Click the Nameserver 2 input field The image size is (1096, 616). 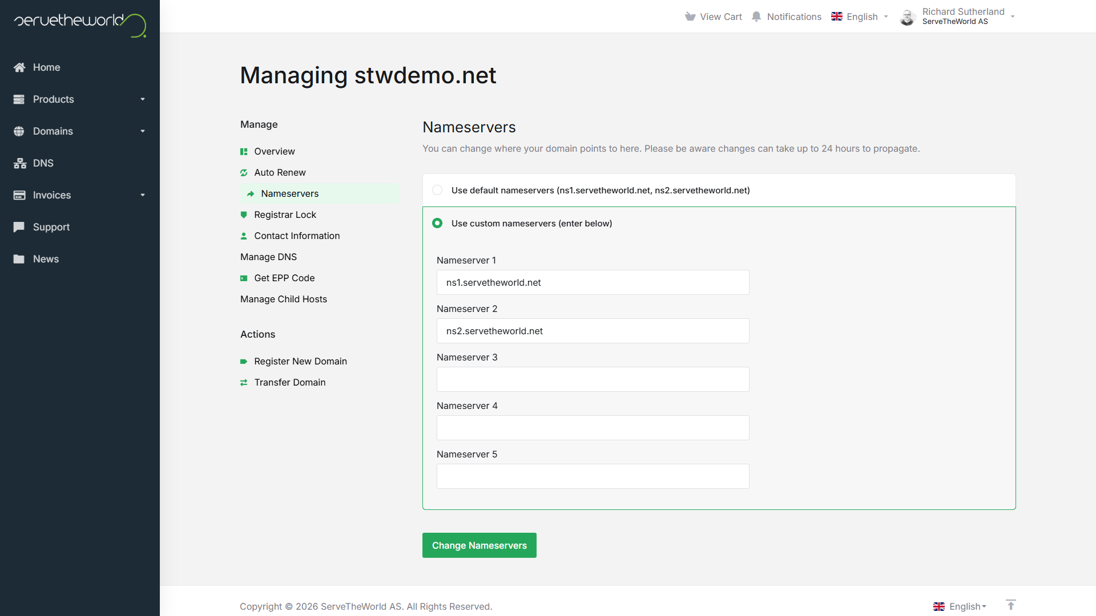[x=593, y=331]
